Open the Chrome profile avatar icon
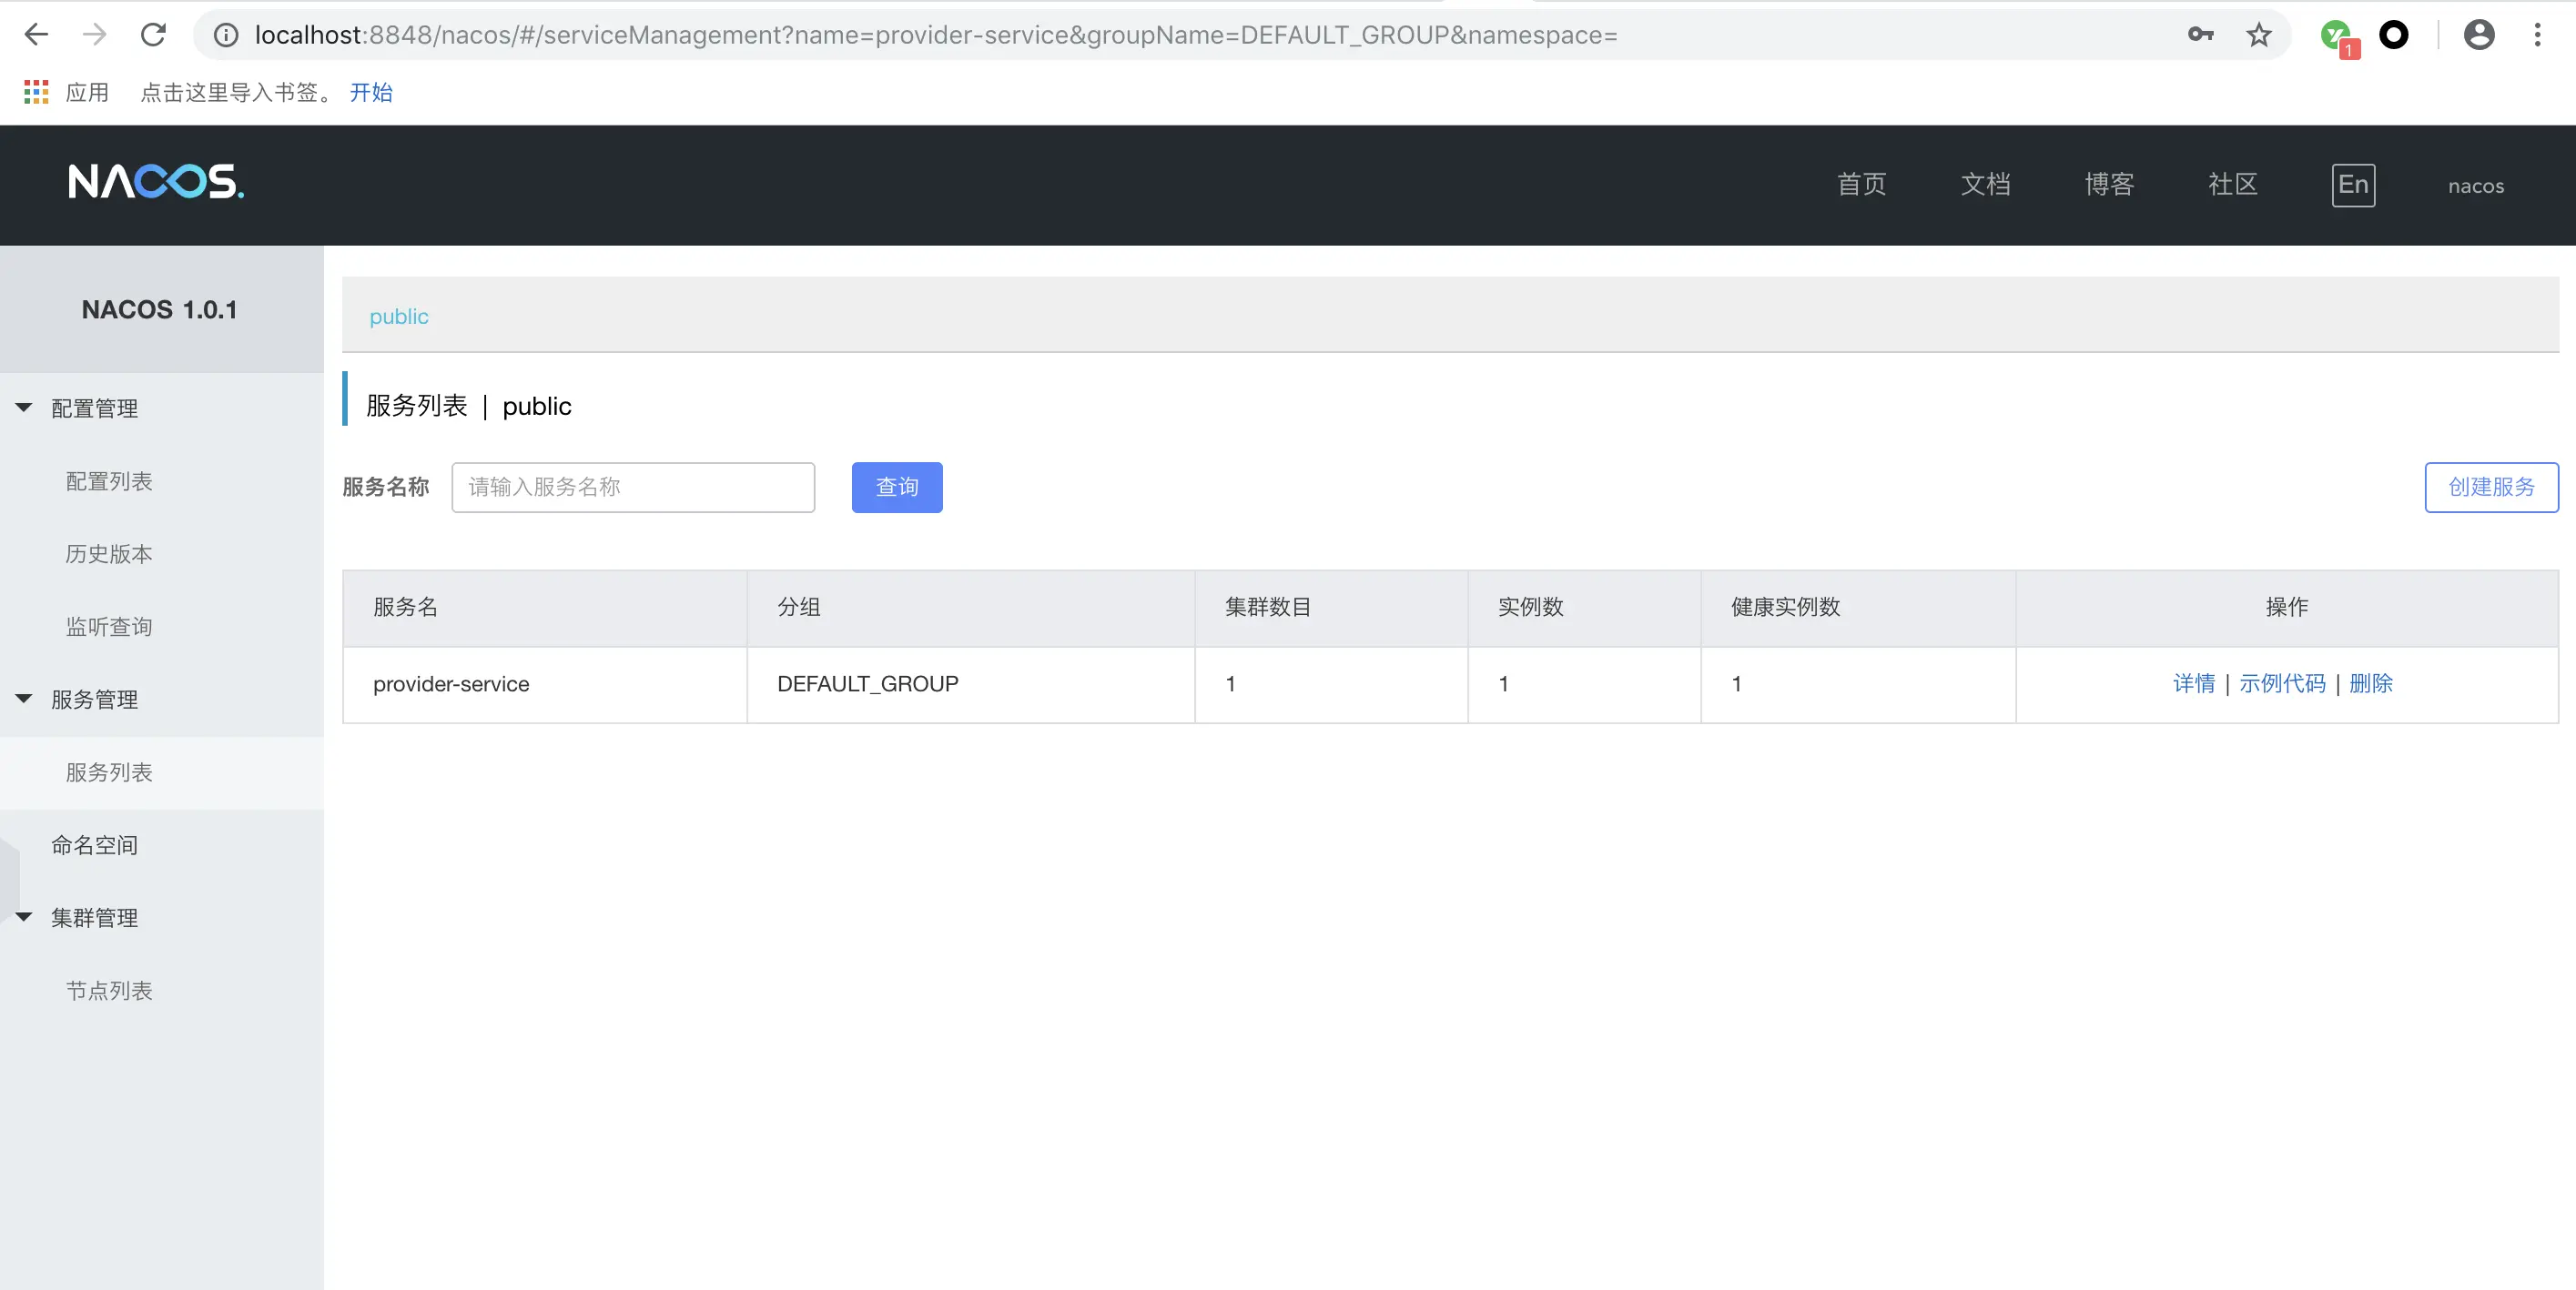 pos(2478,35)
